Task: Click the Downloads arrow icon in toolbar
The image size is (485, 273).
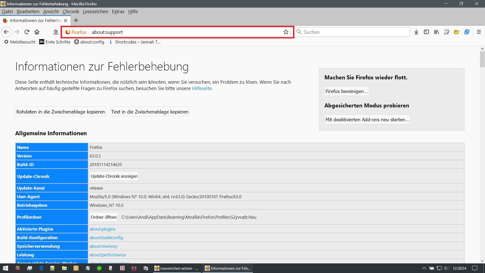Action: click(416, 32)
